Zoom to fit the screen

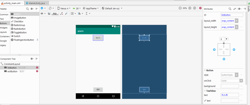194,8
